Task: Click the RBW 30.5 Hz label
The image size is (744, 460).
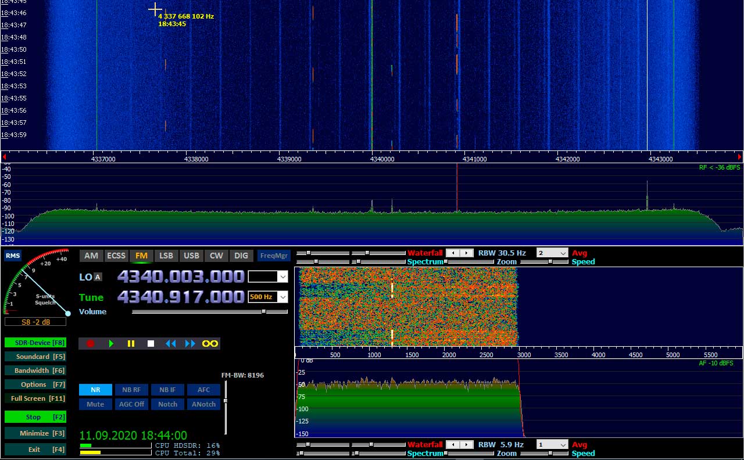Action: [502, 253]
